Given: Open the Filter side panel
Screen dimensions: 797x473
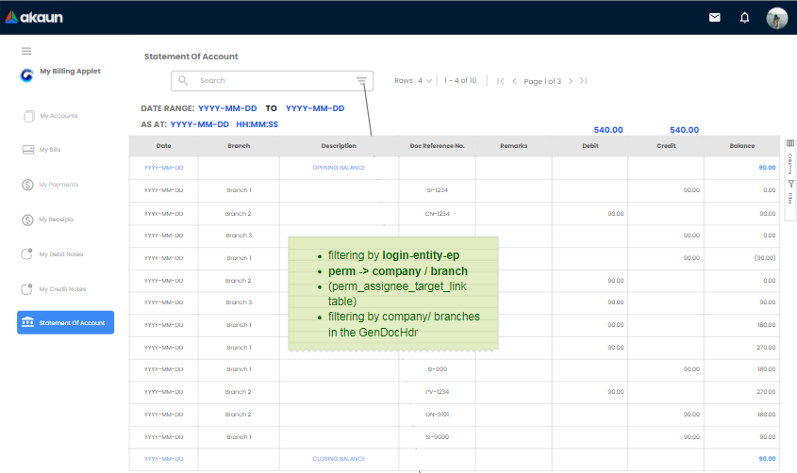Looking at the screenshot, I should [x=789, y=190].
